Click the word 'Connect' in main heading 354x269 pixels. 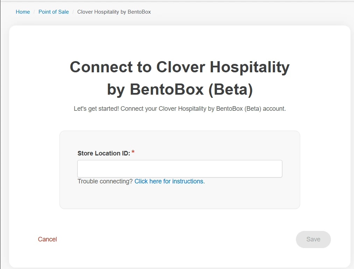pos(101,67)
